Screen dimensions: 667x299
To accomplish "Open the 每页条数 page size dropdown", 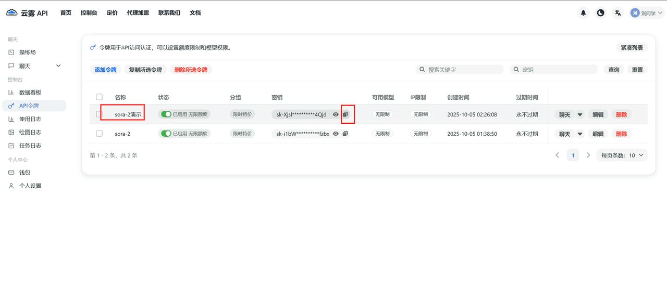I will (x=623, y=155).
